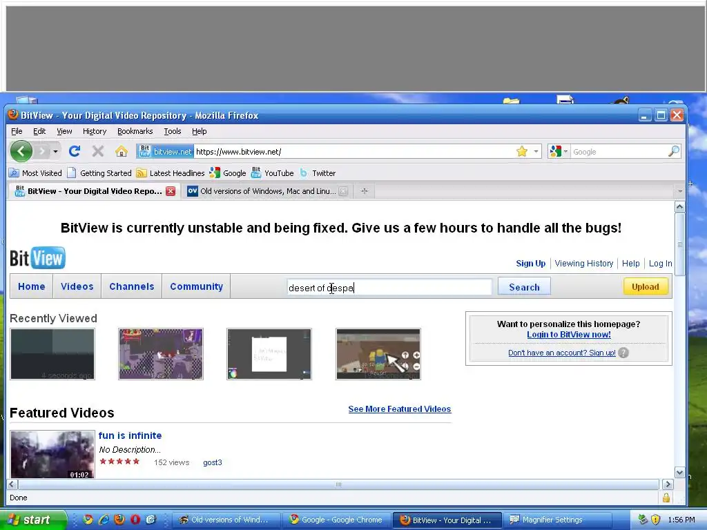This screenshot has height=530, width=707.
Task: Click the bitview.net site identity badge
Action: tap(165, 151)
